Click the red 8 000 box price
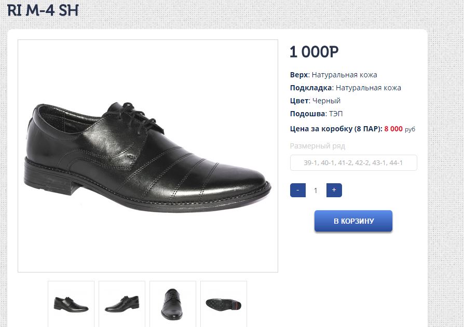464x327 pixels. (x=393, y=129)
